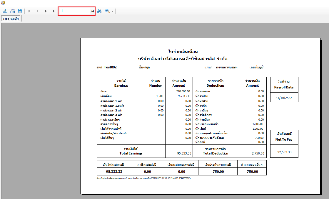The width and height of the screenshot is (329, 199).
Task: Click the zoom magnifier icon
Action: click(x=107, y=11)
